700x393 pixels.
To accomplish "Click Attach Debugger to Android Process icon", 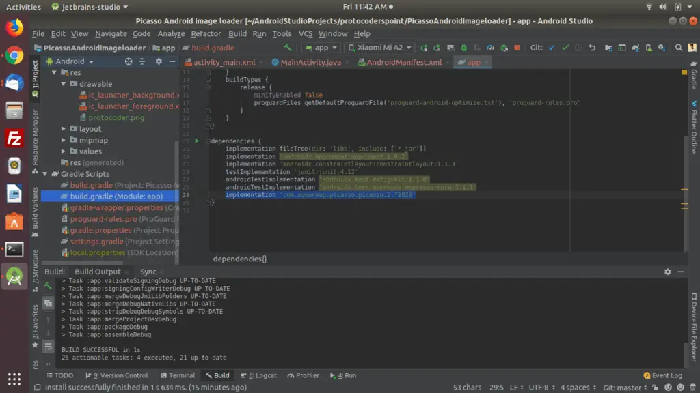I will click(504, 48).
